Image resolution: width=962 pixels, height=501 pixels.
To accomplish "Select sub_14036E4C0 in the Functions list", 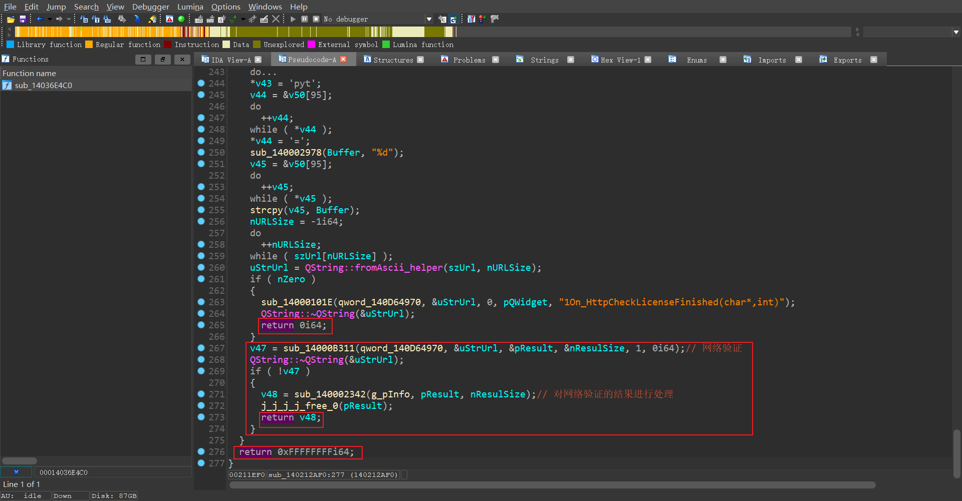I will point(44,86).
